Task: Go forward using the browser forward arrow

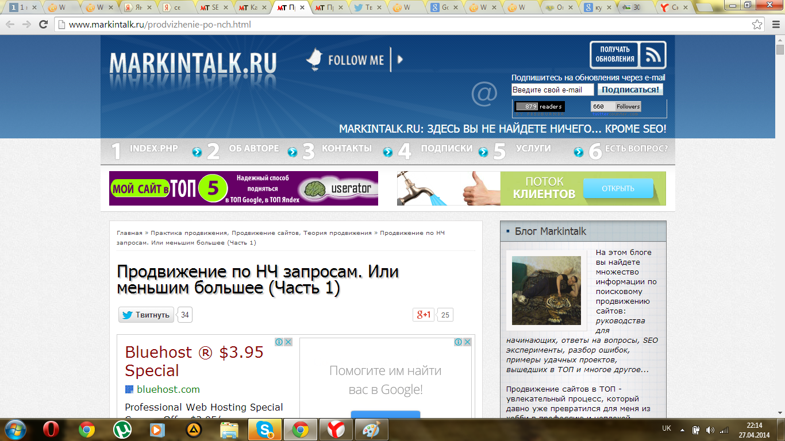Action: coord(26,25)
